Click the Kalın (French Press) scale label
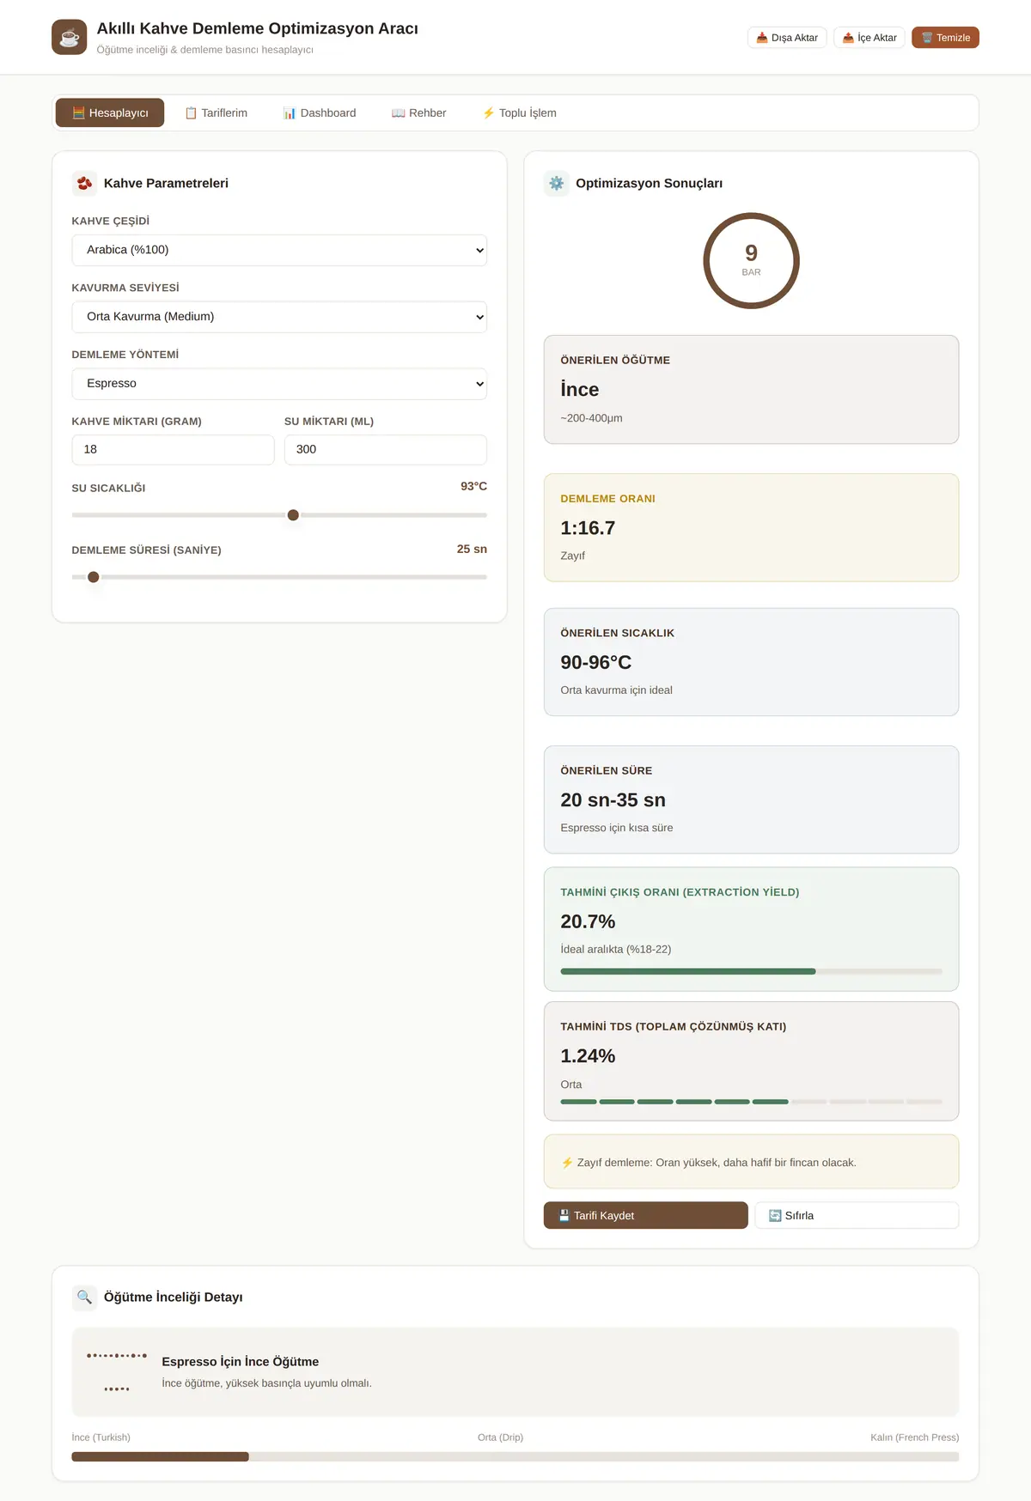Viewport: 1031px width, 1501px height. pyautogui.click(x=914, y=1437)
